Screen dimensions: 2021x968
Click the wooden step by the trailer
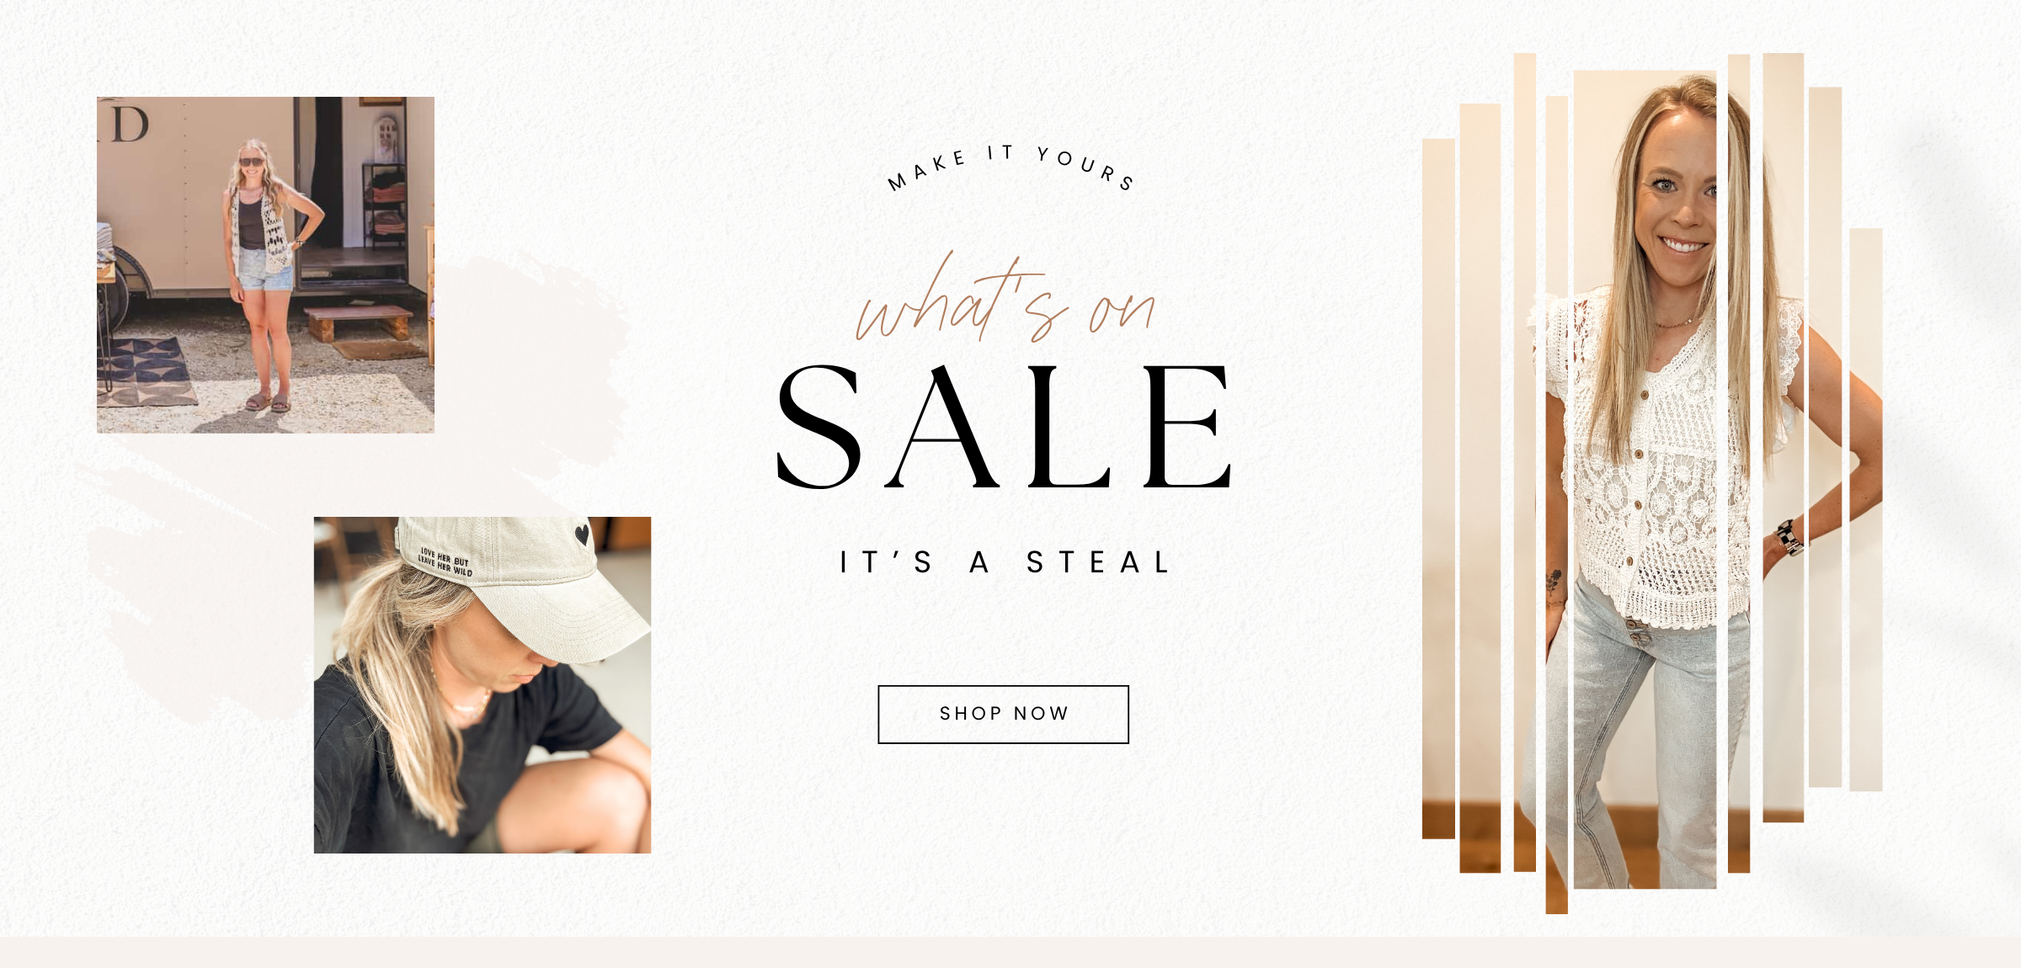[358, 322]
